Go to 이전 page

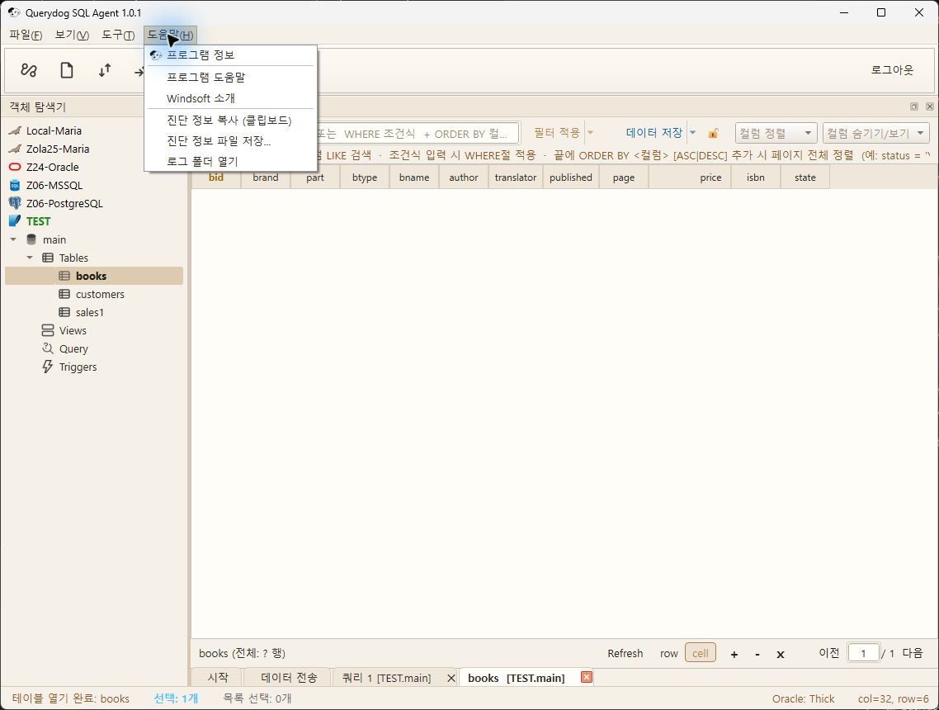pyautogui.click(x=828, y=653)
